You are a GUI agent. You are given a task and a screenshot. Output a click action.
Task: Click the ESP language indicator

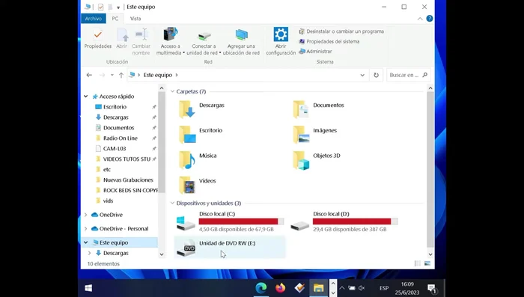(x=384, y=288)
